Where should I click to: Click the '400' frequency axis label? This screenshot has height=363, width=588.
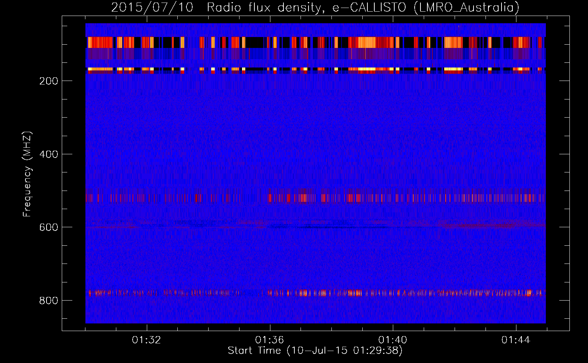point(49,154)
